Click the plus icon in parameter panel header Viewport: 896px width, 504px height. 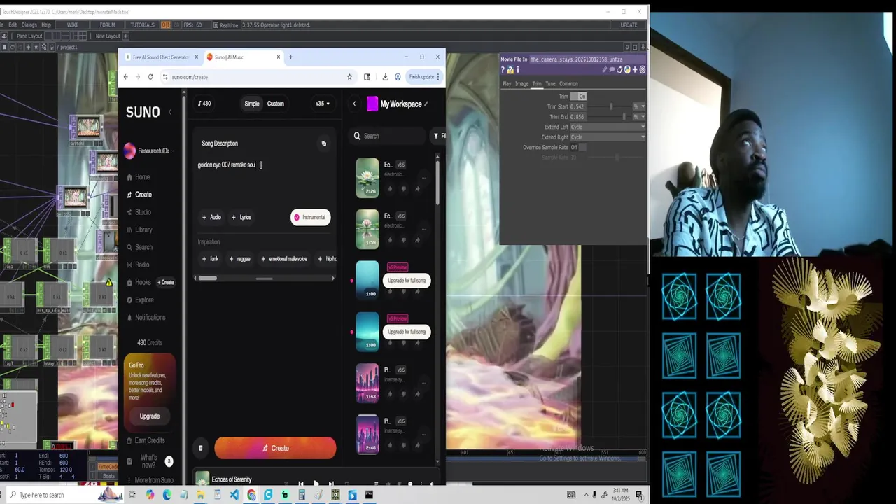(635, 70)
